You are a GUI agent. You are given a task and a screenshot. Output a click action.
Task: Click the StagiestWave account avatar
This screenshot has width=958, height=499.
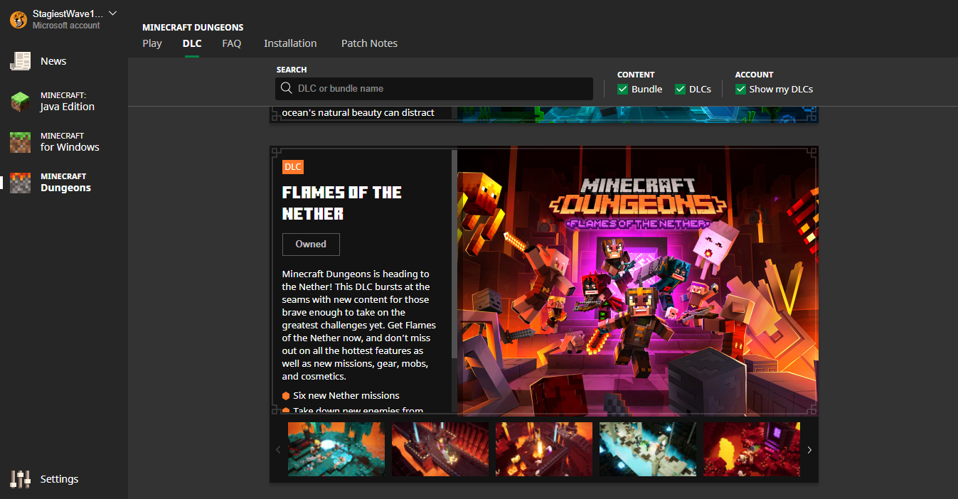click(x=18, y=19)
